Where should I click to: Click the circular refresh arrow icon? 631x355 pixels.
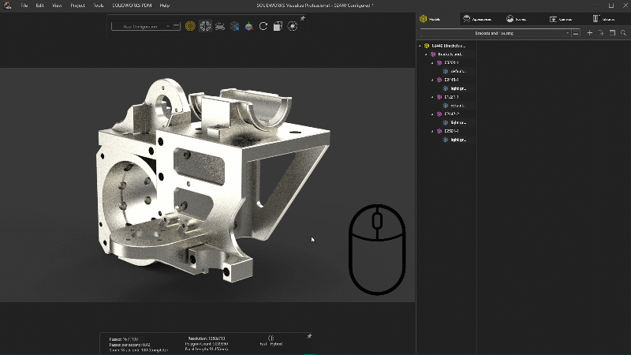click(x=263, y=26)
